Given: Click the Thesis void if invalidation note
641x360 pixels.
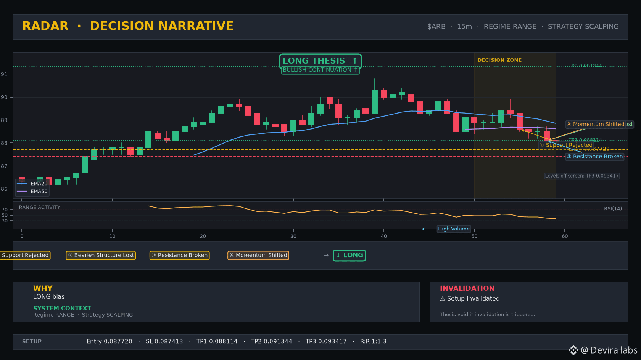Looking at the screenshot, I should (487, 314).
